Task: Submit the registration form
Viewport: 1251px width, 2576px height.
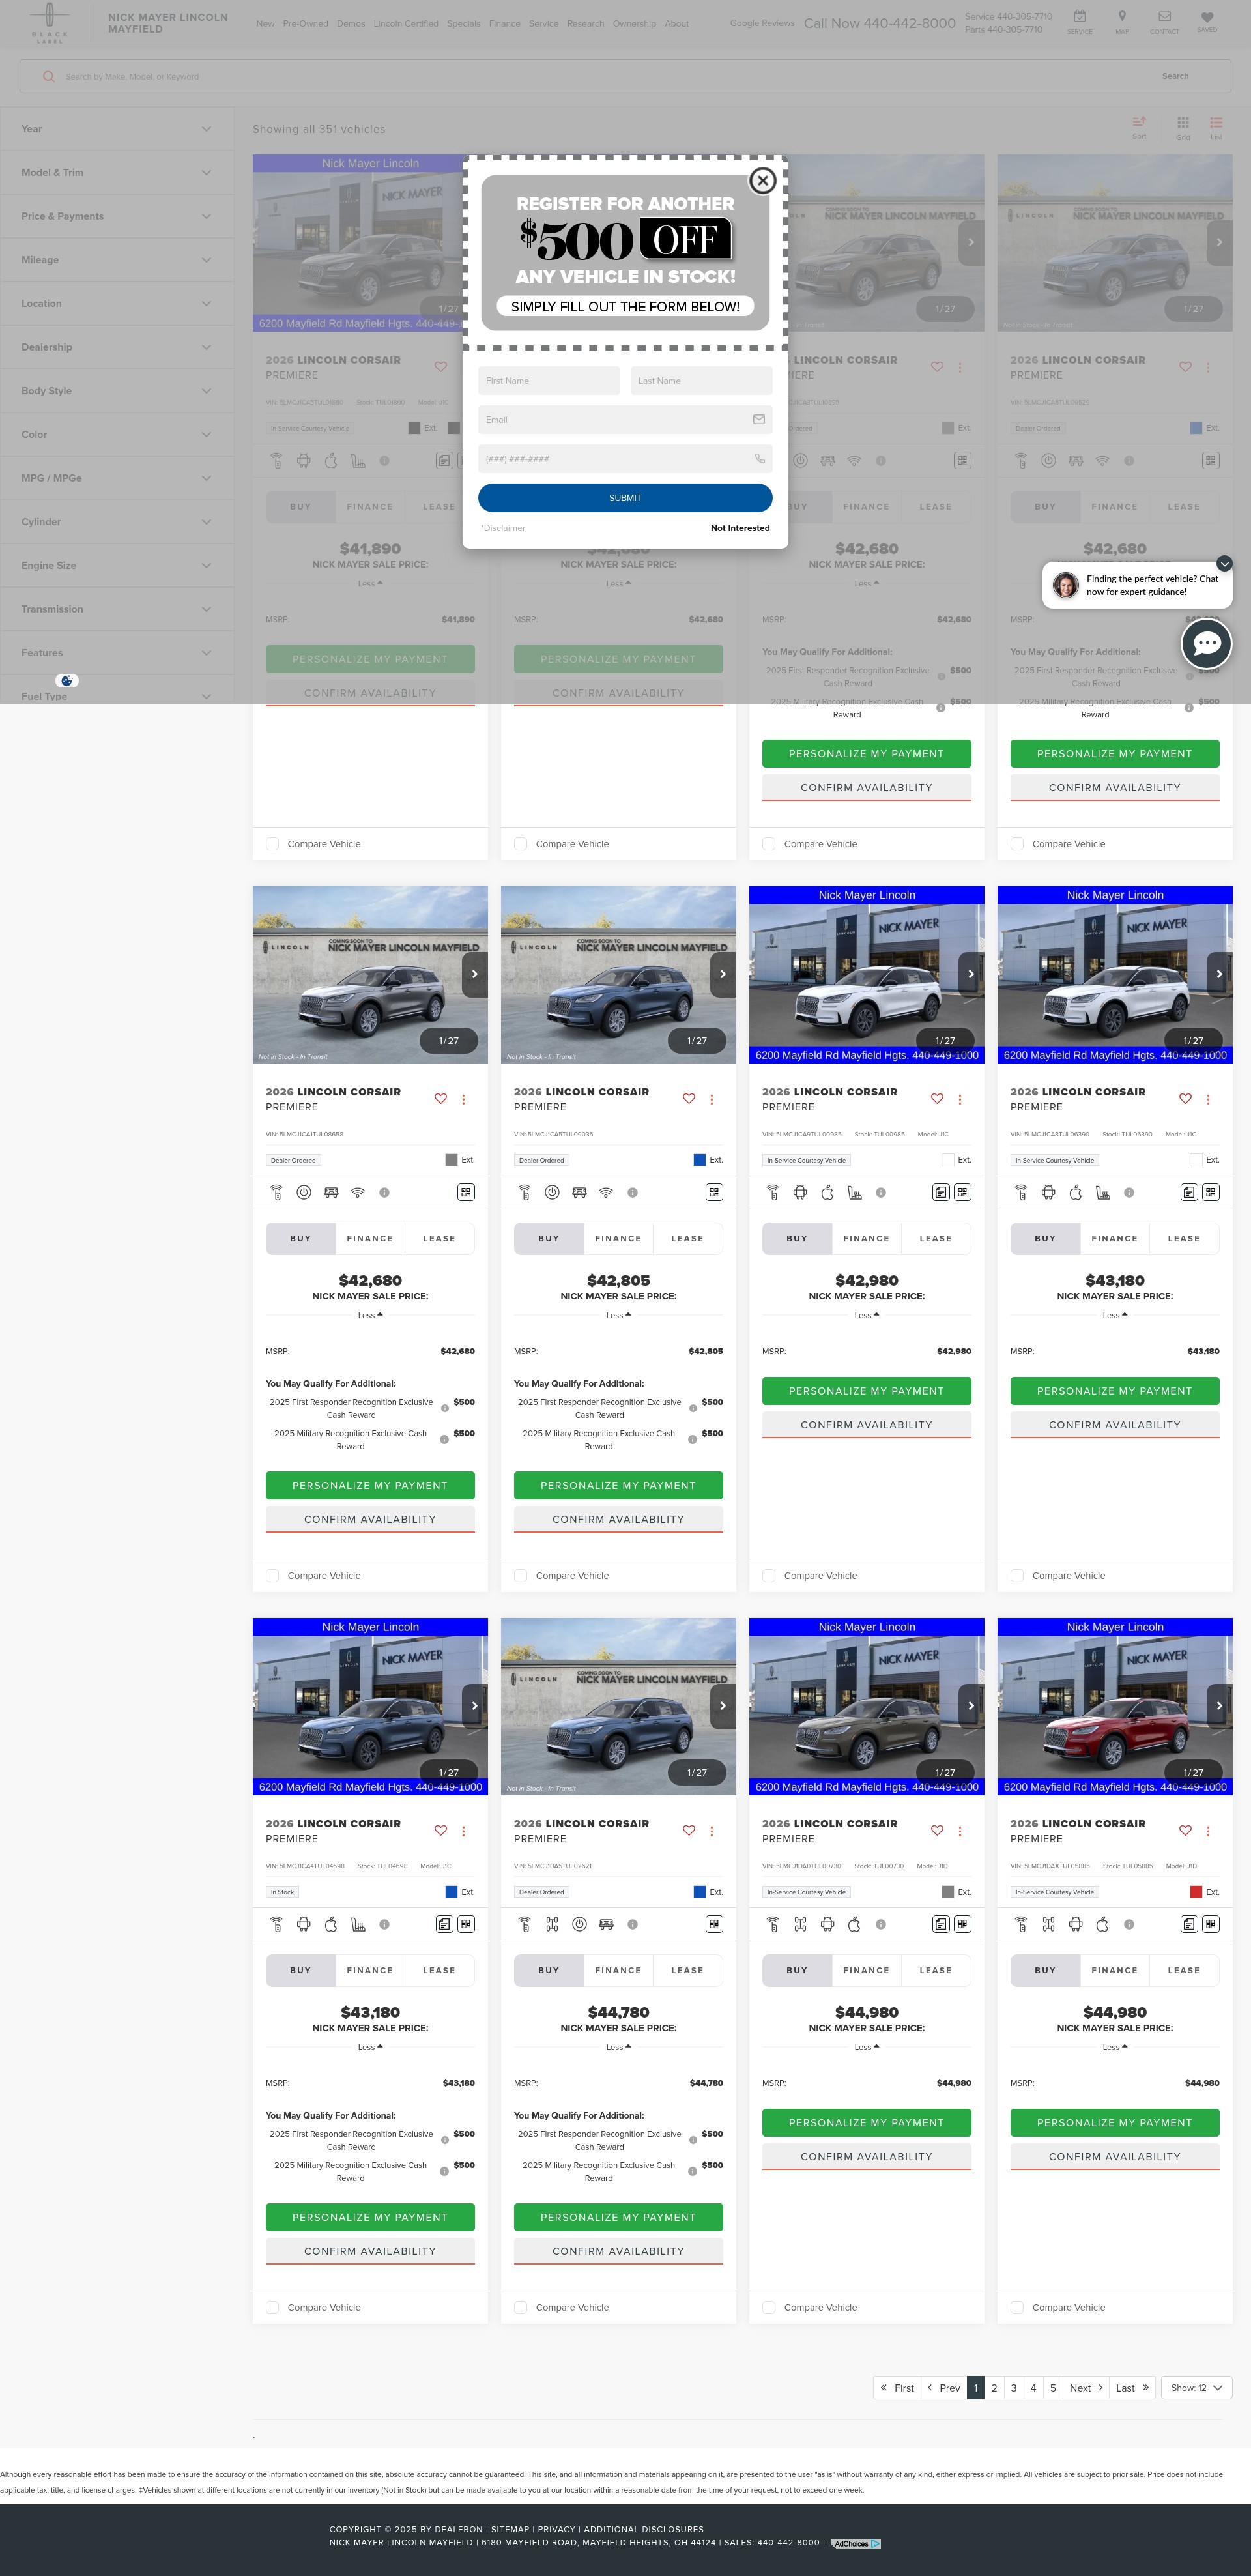Action: [x=625, y=498]
